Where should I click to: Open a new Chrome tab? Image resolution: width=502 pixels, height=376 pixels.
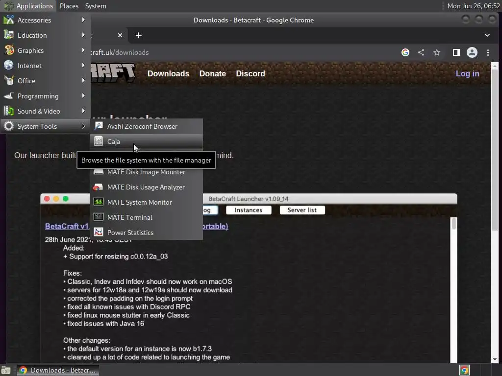point(139,35)
